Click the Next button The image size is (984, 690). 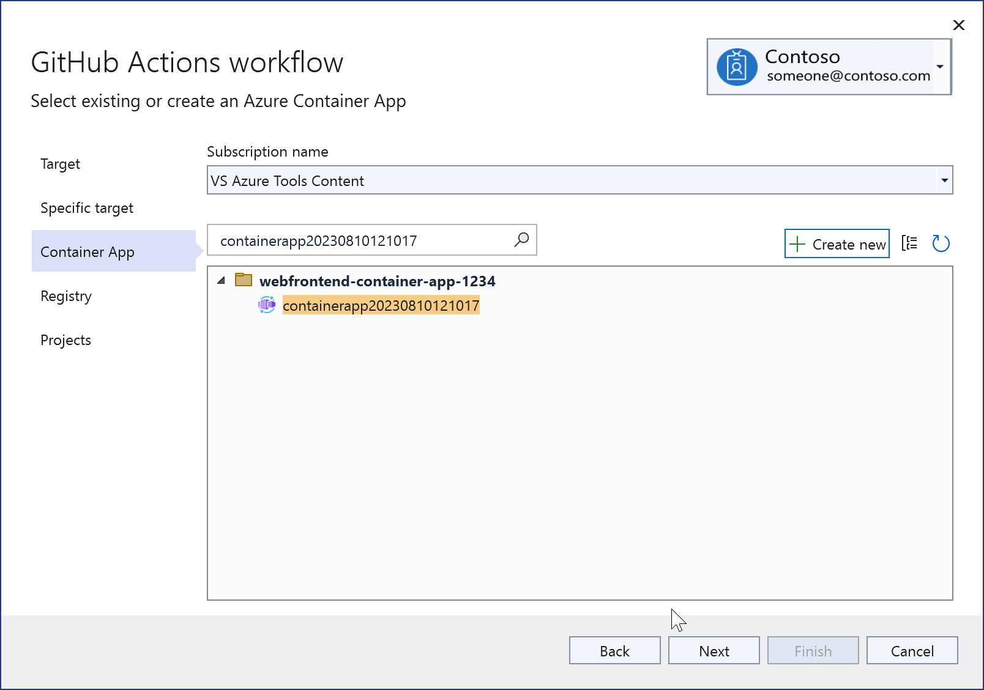pyautogui.click(x=714, y=650)
